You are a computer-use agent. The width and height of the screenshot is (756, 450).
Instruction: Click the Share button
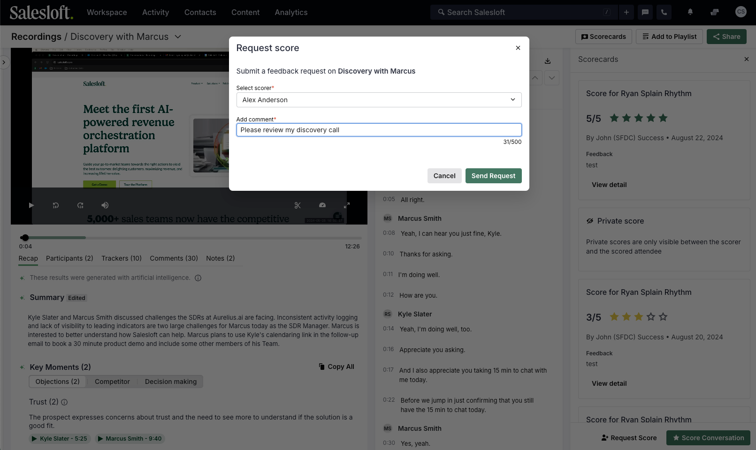(726, 37)
